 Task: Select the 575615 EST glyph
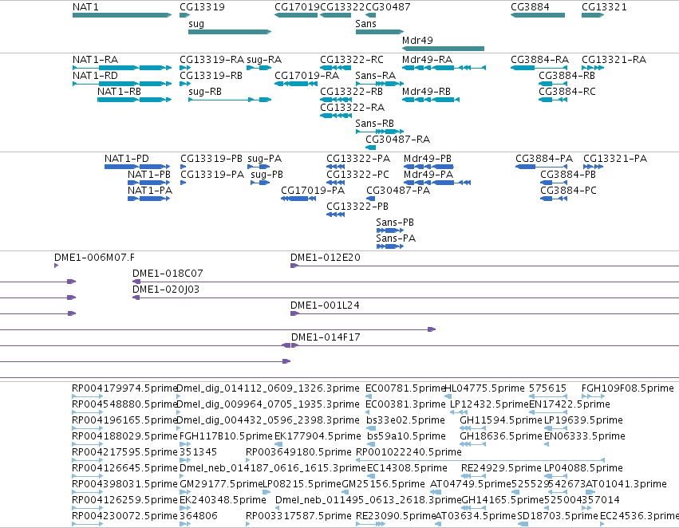[548, 396]
